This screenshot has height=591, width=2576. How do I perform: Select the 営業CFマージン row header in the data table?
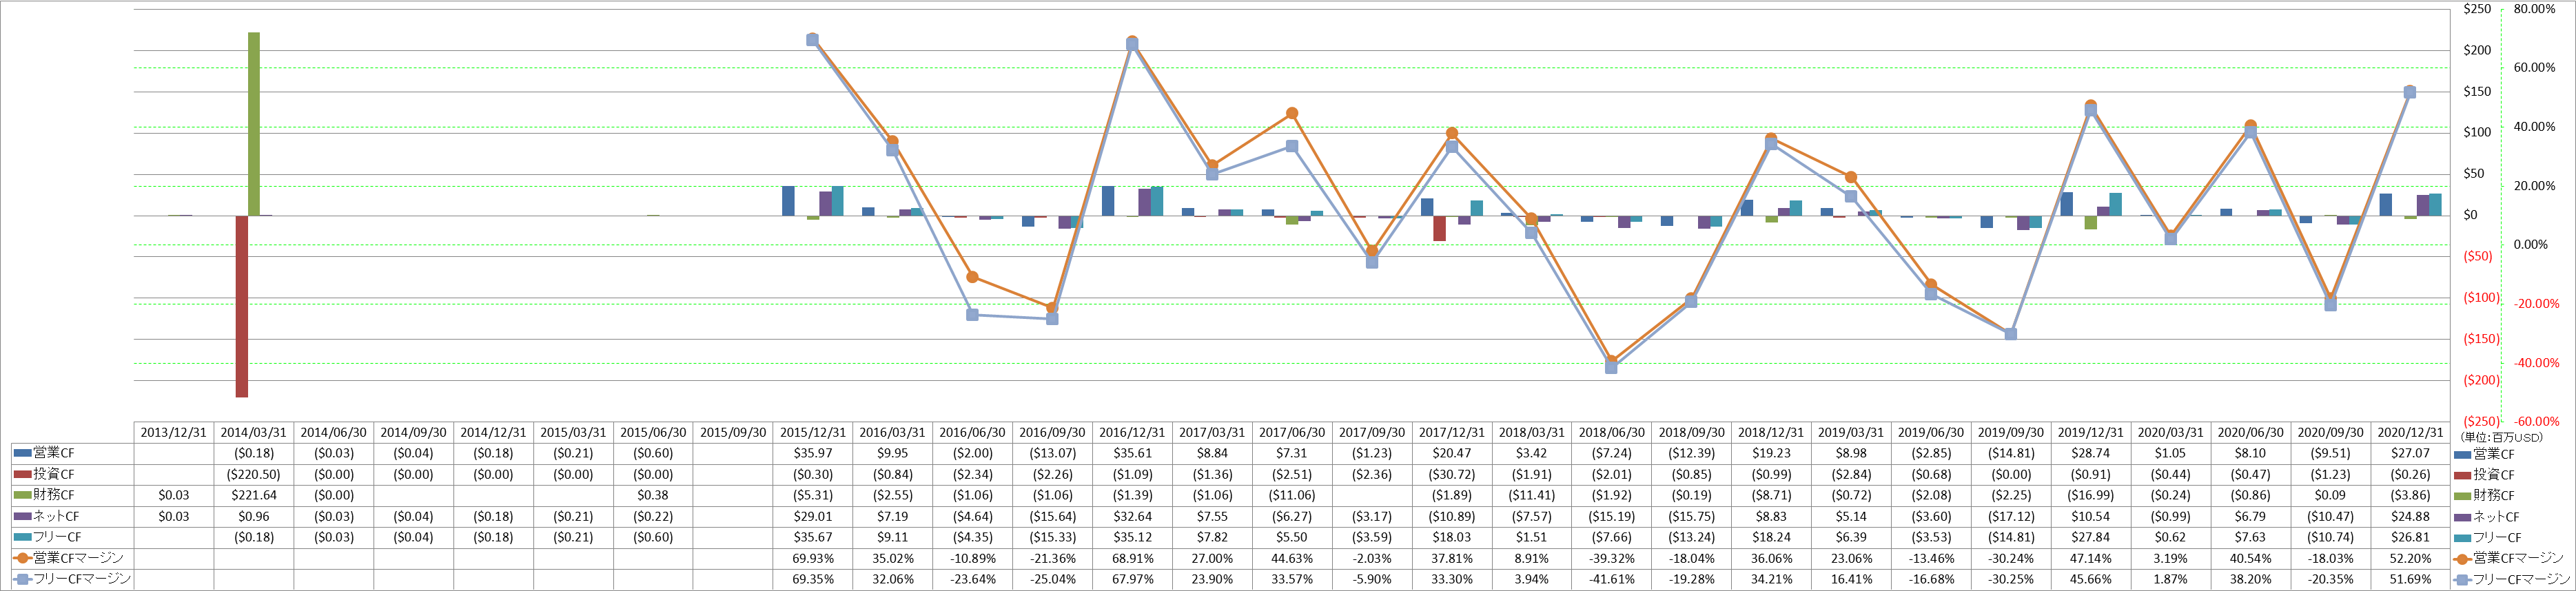[x=73, y=558]
